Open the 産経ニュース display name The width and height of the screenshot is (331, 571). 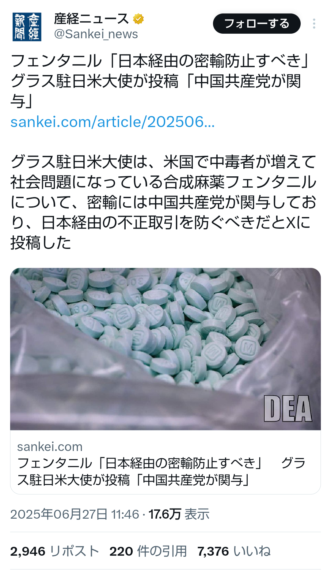point(91,19)
